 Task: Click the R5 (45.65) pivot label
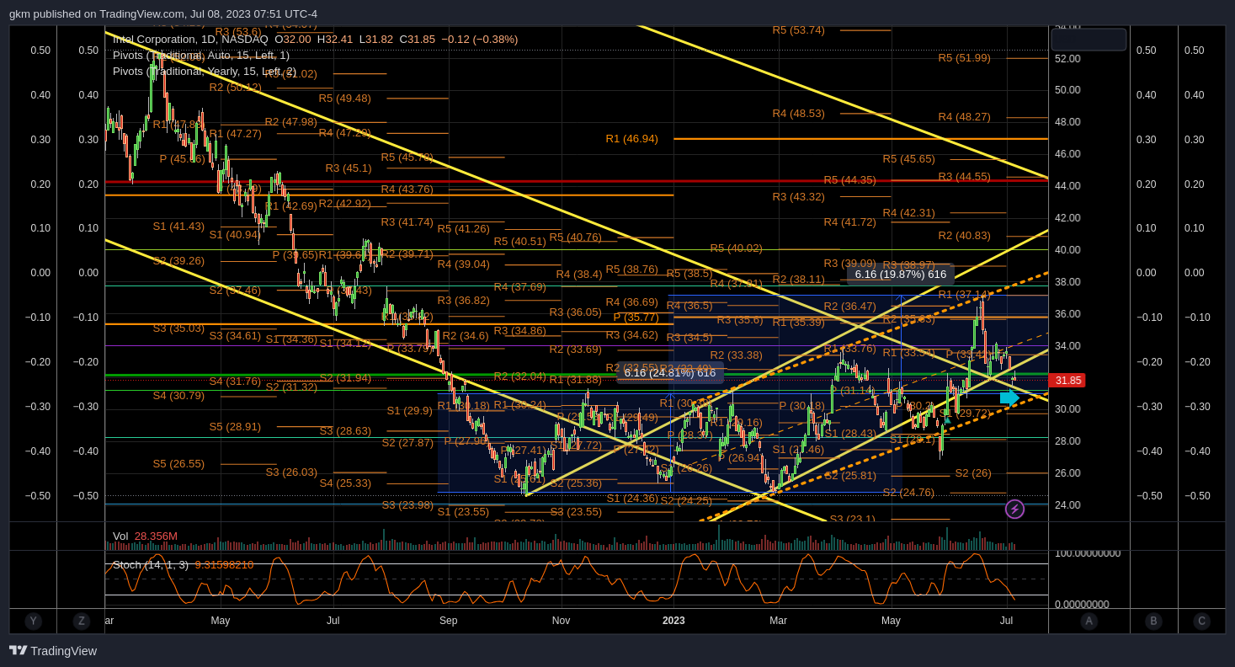pos(909,158)
